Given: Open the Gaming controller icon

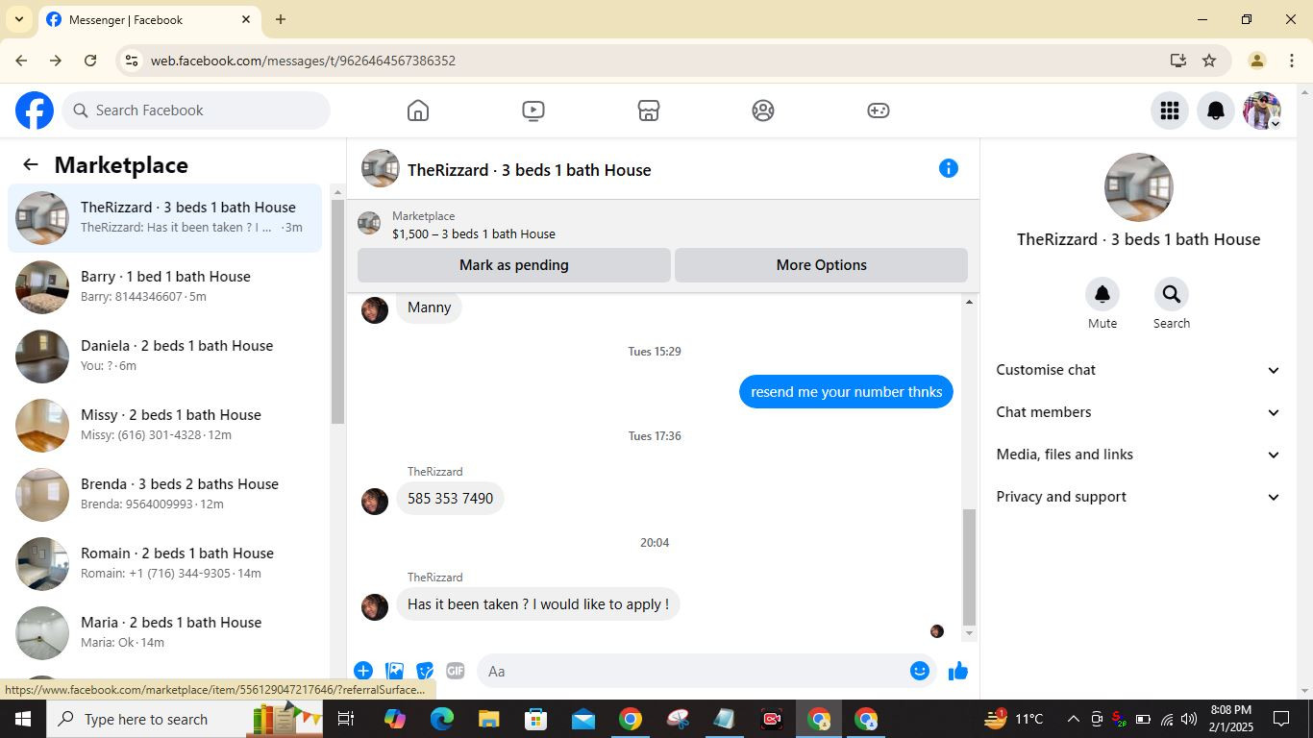Looking at the screenshot, I should tap(879, 111).
